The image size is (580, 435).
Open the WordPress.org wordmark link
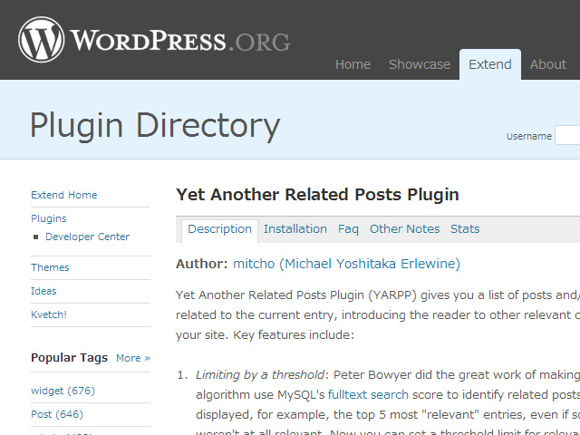click(180, 41)
